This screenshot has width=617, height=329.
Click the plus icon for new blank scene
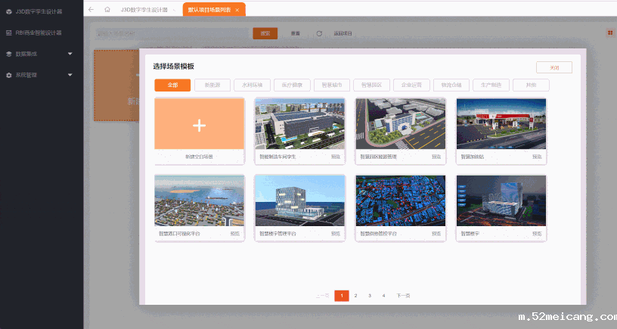(200, 125)
